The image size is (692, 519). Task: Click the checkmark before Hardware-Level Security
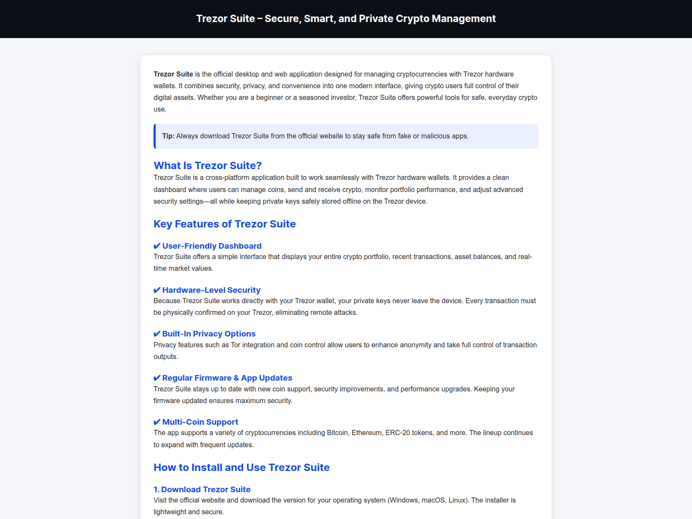157,290
